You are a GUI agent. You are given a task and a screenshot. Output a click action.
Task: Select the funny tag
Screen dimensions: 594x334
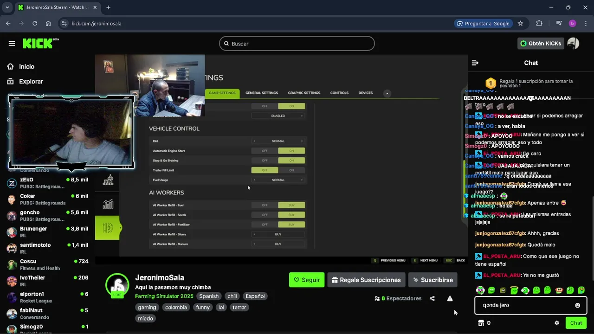pyautogui.click(x=203, y=307)
